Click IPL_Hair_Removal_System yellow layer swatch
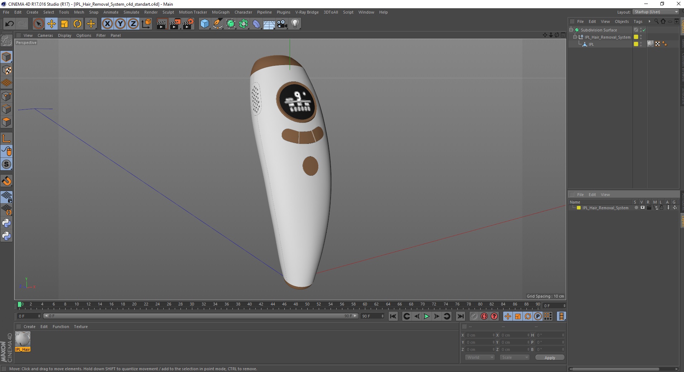The width and height of the screenshot is (684, 372). point(636,37)
